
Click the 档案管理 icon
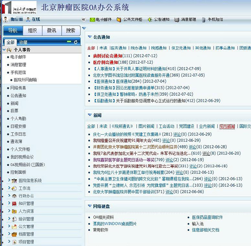click(14, 234)
